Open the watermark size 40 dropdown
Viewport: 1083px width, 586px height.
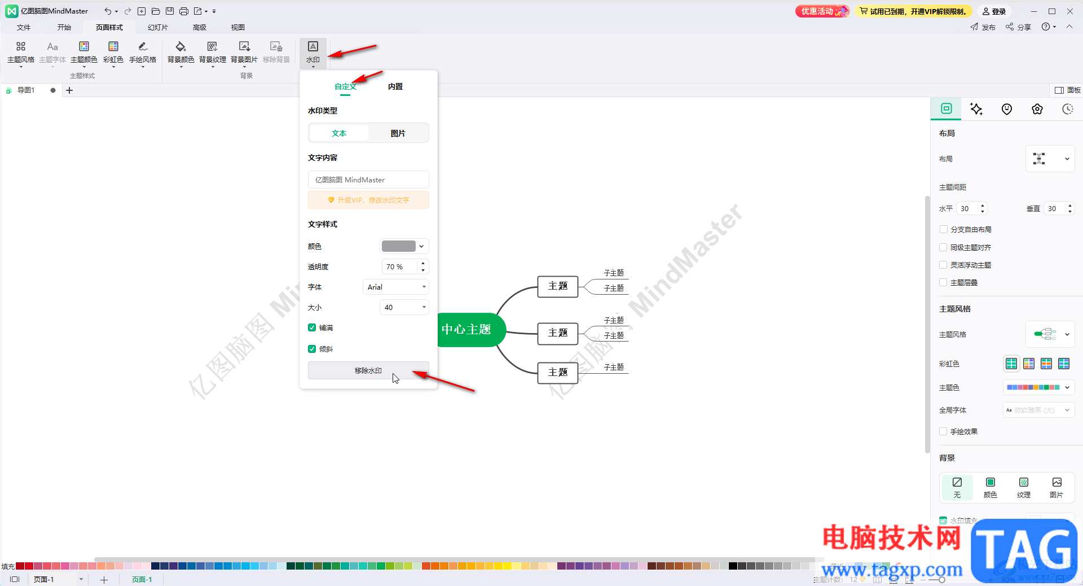tap(404, 307)
